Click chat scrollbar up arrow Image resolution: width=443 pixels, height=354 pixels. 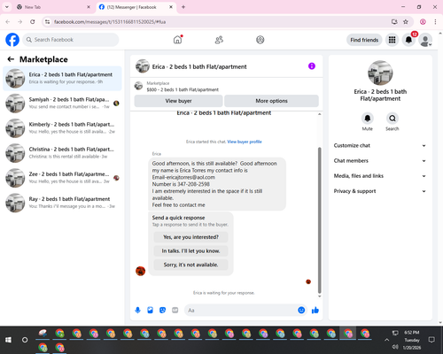point(319,114)
